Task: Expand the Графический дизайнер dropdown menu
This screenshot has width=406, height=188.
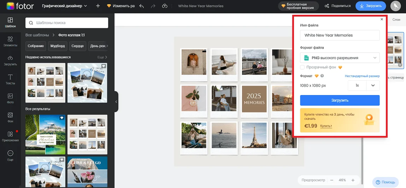Action: click(x=64, y=6)
